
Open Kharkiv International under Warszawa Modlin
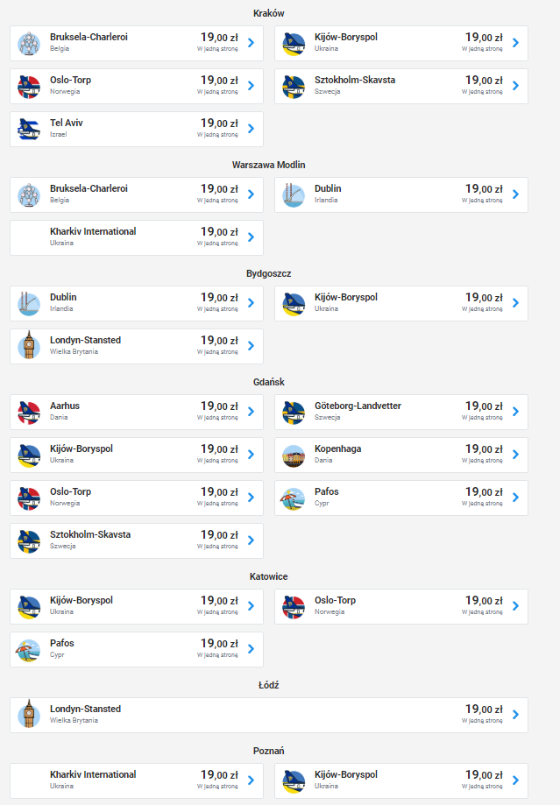[x=137, y=237]
